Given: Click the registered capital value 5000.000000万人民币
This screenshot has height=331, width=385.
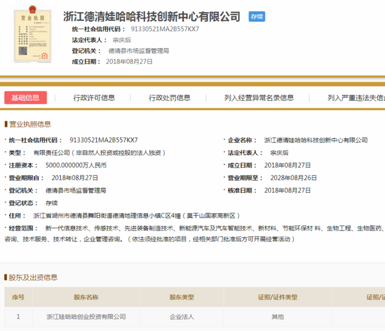Looking at the screenshot, I should (76, 165).
